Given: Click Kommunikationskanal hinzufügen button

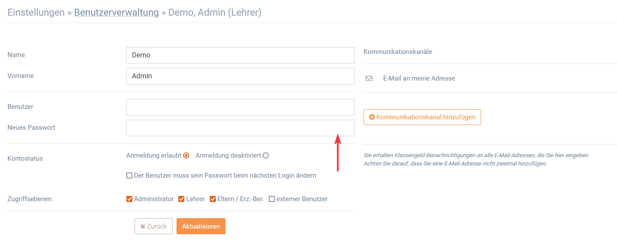Looking at the screenshot, I should [x=422, y=117].
